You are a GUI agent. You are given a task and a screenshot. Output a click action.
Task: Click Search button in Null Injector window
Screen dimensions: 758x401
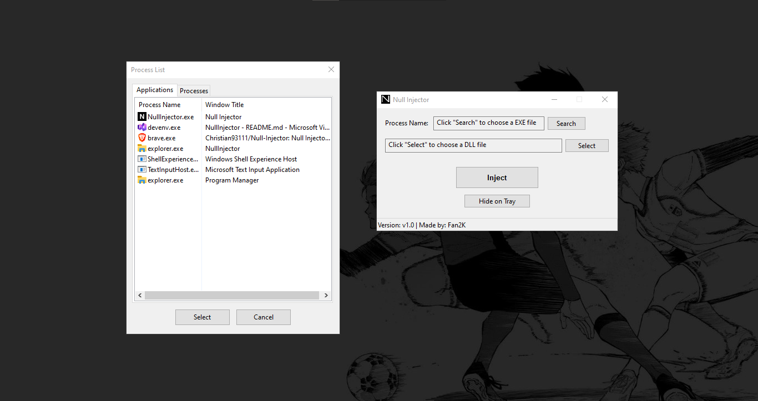[567, 124]
